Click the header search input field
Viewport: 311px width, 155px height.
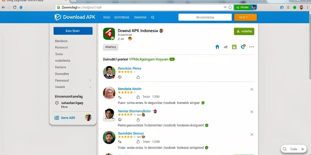coord(205,17)
